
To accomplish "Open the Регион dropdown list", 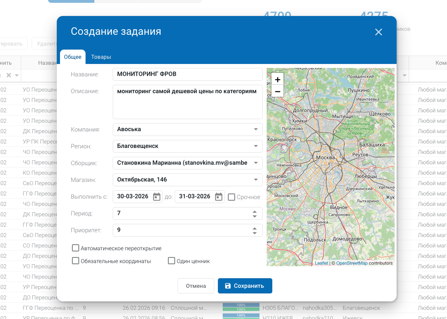I will pyautogui.click(x=256, y=146).
